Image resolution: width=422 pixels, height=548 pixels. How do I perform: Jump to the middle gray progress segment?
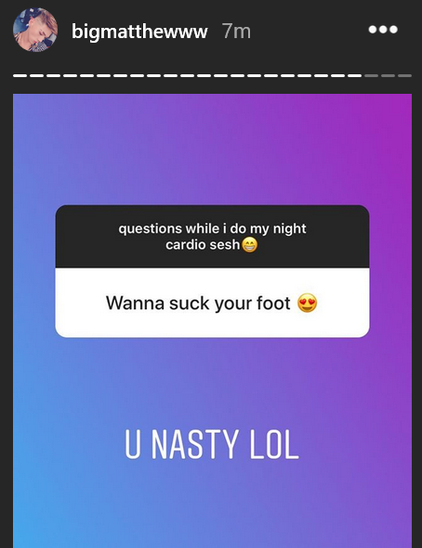point(389,75)
